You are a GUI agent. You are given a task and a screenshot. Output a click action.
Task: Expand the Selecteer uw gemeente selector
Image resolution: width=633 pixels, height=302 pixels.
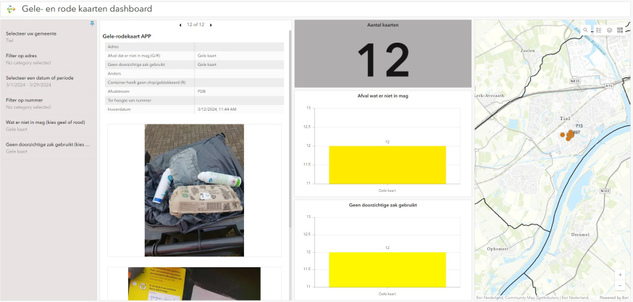(x=48, y=37)
